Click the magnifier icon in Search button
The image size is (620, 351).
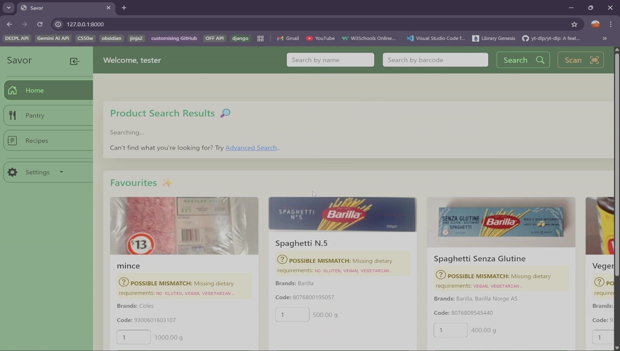click(540, 60)
